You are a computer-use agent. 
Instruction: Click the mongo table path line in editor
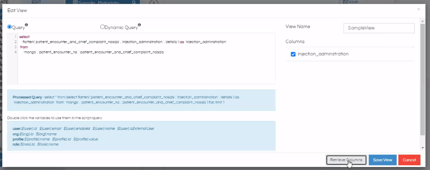pos(93,52)
